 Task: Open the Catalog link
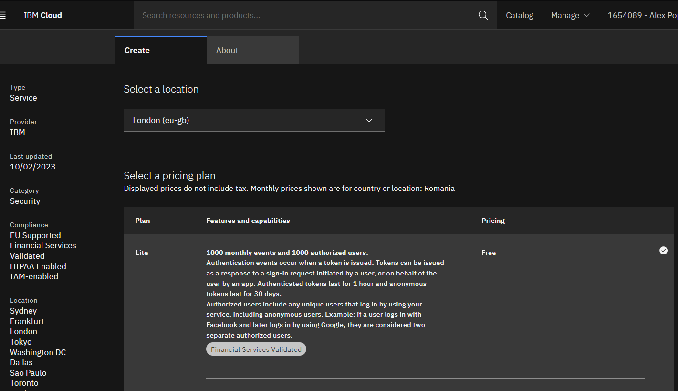click(x=519, y=15)
